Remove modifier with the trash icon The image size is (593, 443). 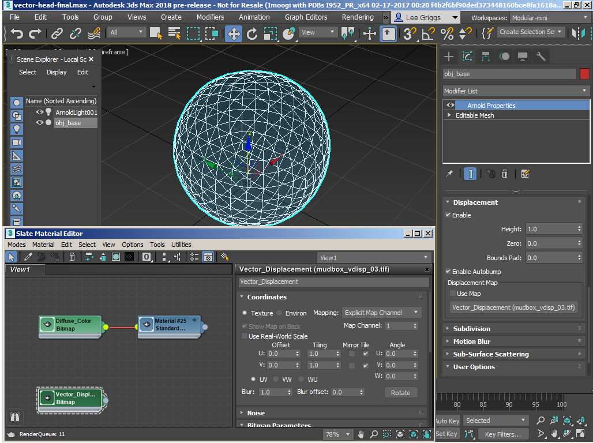pyautogui.click(x=505, y=174)
